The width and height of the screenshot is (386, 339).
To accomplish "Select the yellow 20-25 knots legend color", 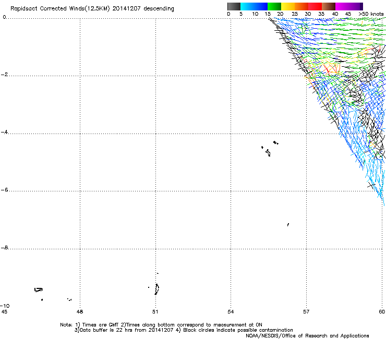I will click(288, 6).
